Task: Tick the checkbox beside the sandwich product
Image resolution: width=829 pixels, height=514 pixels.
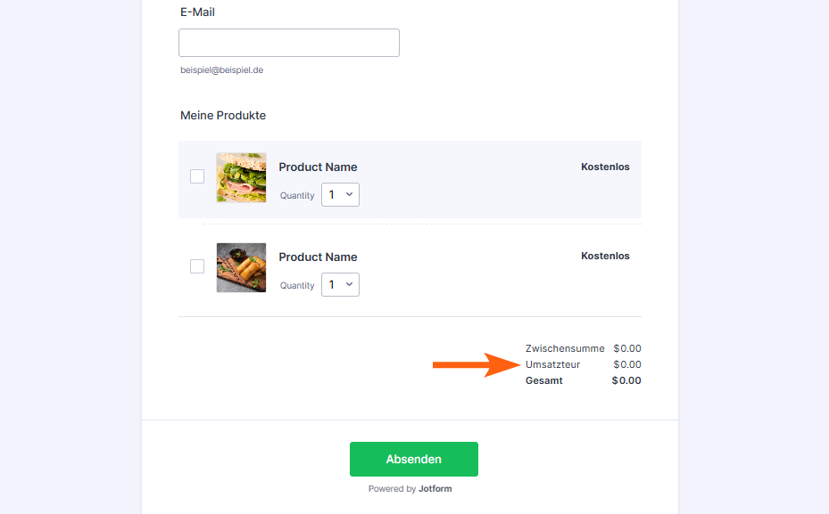Action: (197, 176)
